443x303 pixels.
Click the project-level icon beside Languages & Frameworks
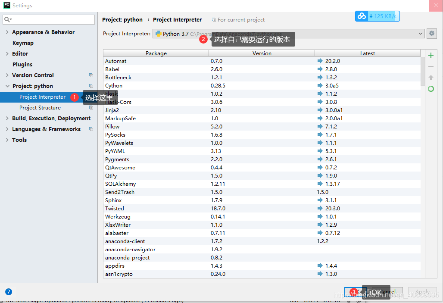91,129
